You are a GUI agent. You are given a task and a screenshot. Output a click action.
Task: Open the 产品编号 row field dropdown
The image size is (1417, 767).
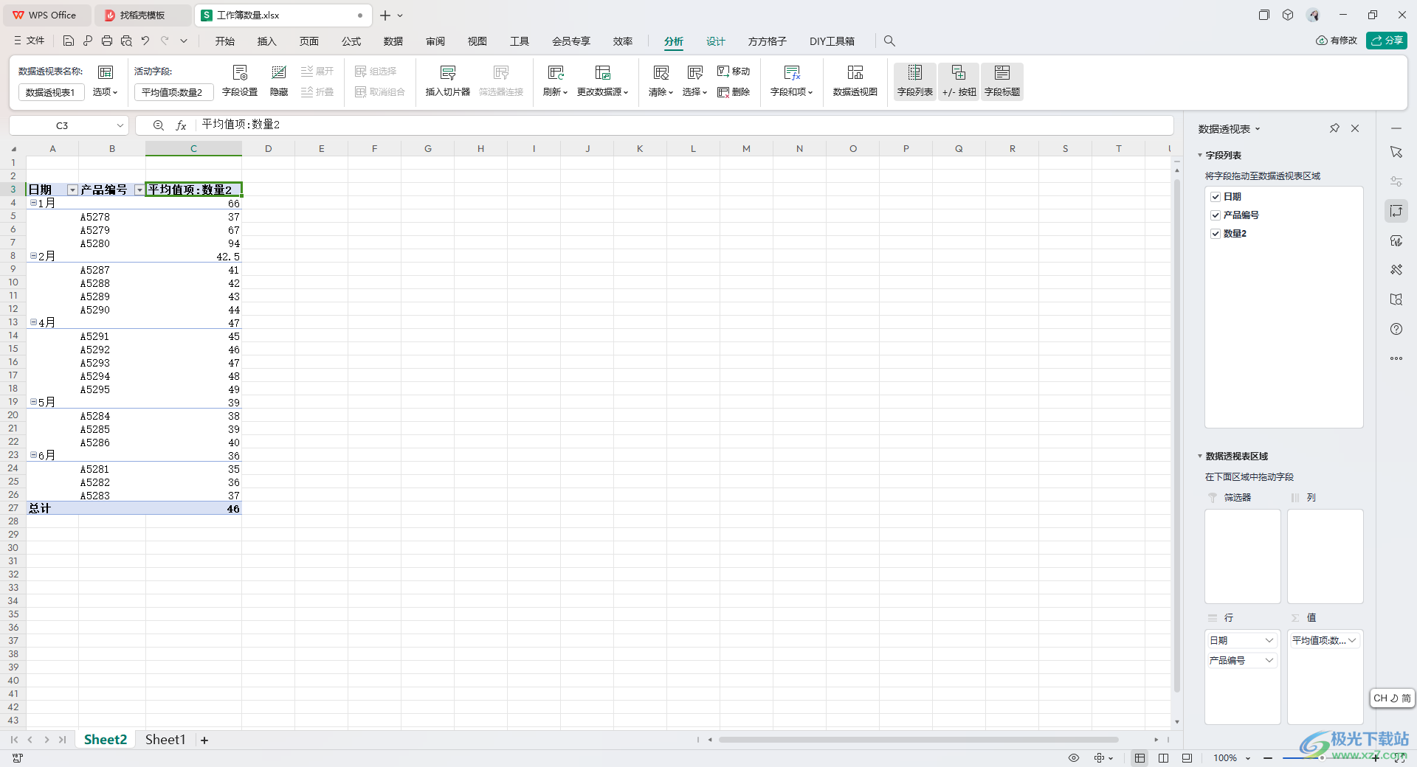[x=1269, y=661]
